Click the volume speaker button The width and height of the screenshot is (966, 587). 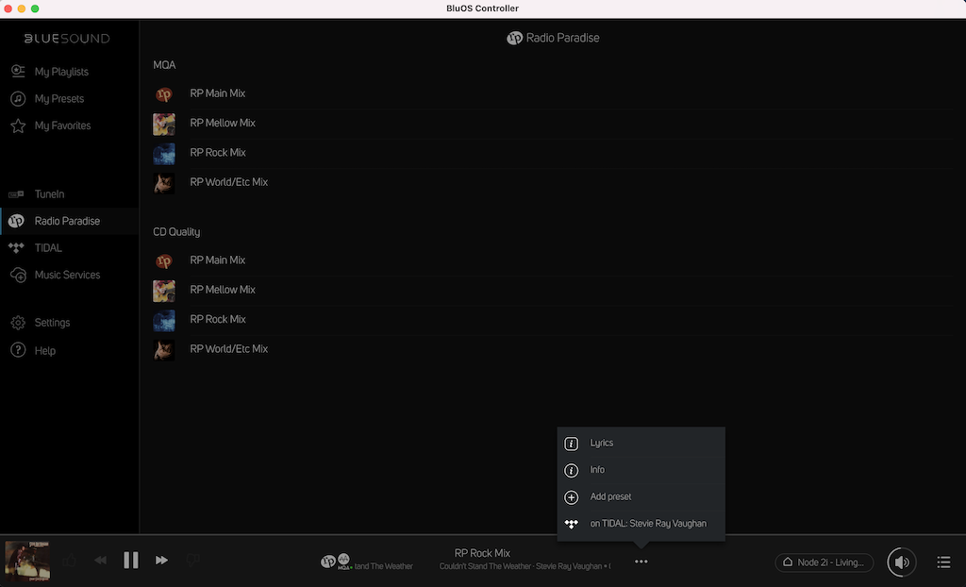[x=901, y=562]
